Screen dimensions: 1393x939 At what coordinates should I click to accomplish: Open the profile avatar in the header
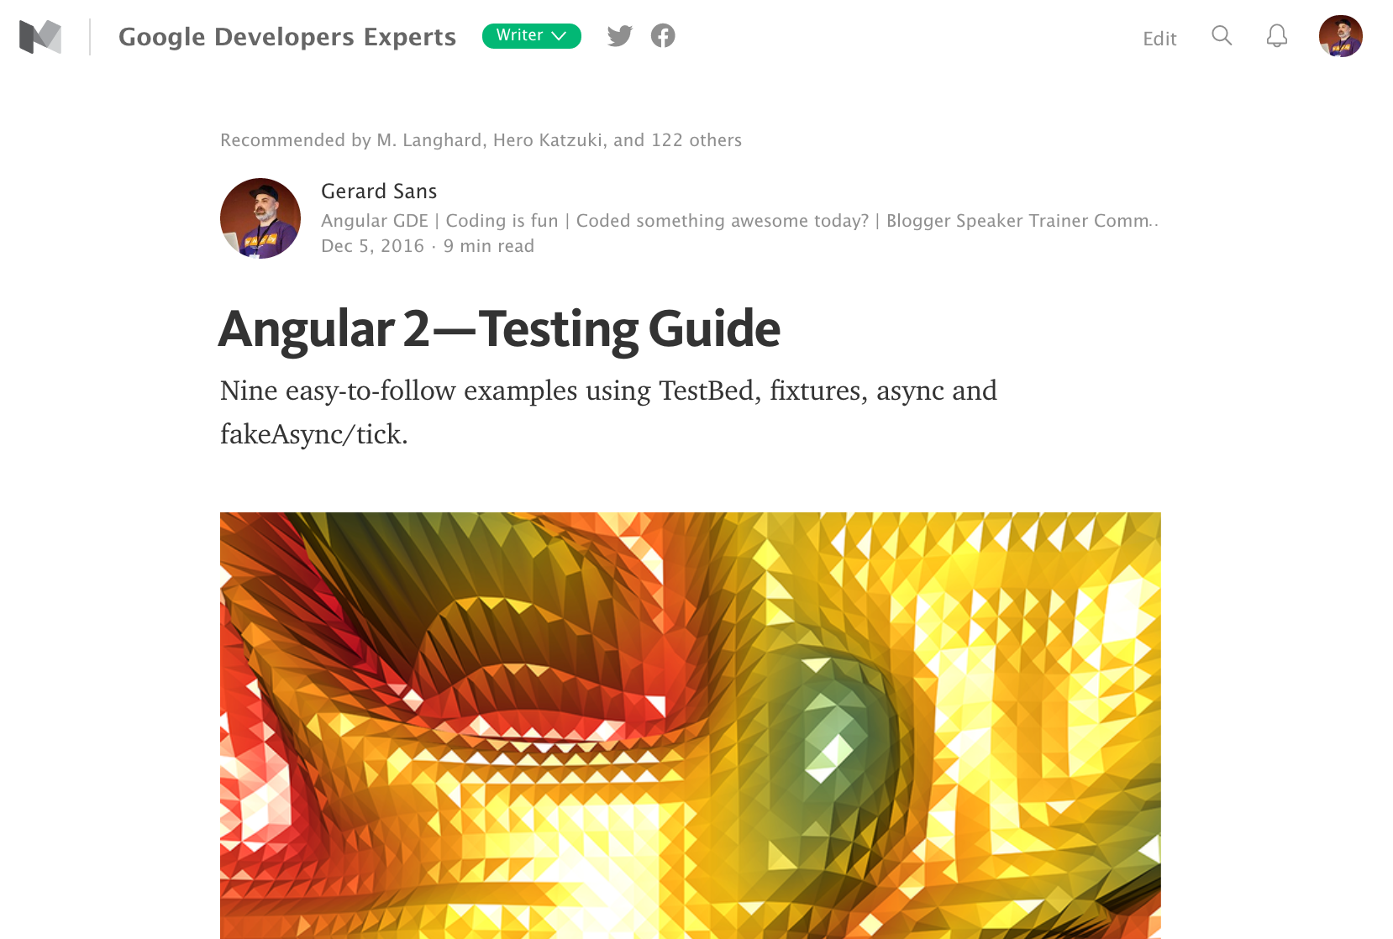pyautogui.click(x=1341, y=36)
